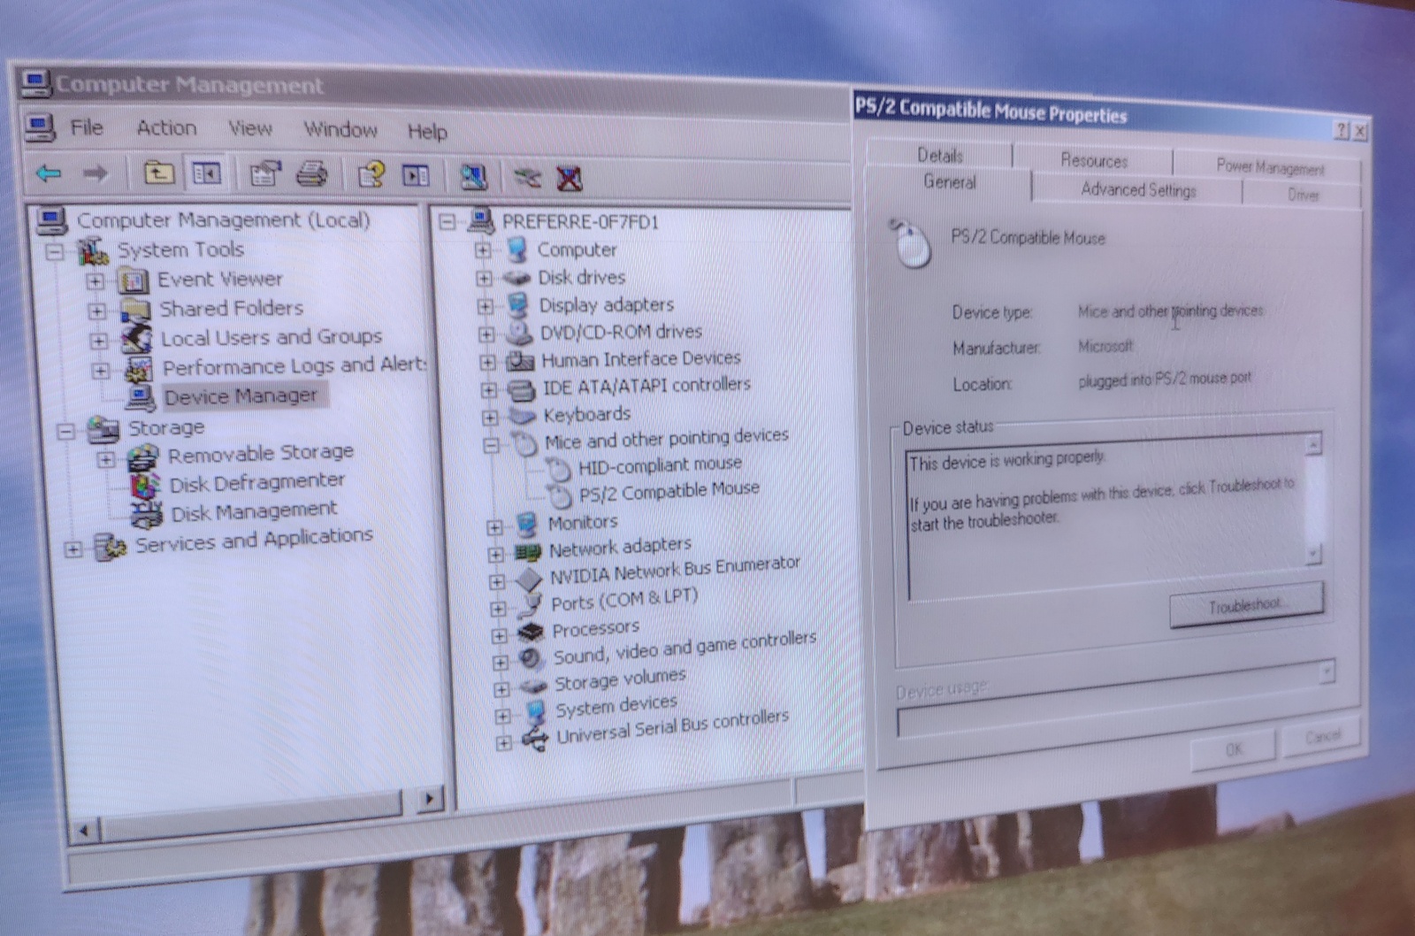Open the Action menu

(x=166, y=128)
